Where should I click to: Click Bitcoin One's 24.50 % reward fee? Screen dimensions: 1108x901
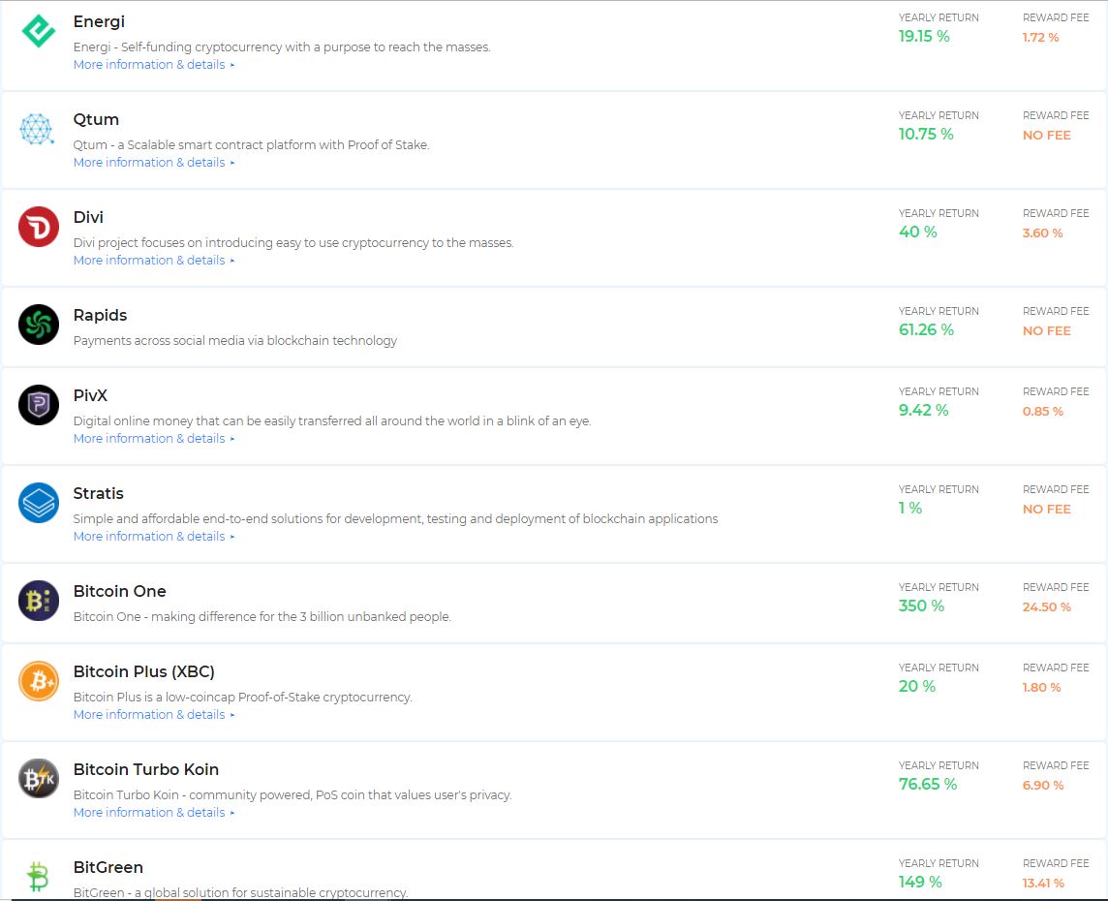pyautogui.click(x=1047, y=607)
